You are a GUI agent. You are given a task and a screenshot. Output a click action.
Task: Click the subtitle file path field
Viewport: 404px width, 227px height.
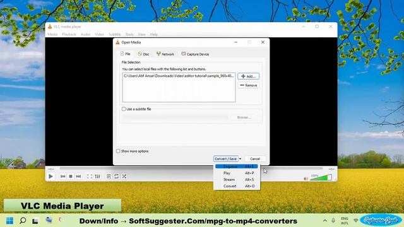point(175,117)
